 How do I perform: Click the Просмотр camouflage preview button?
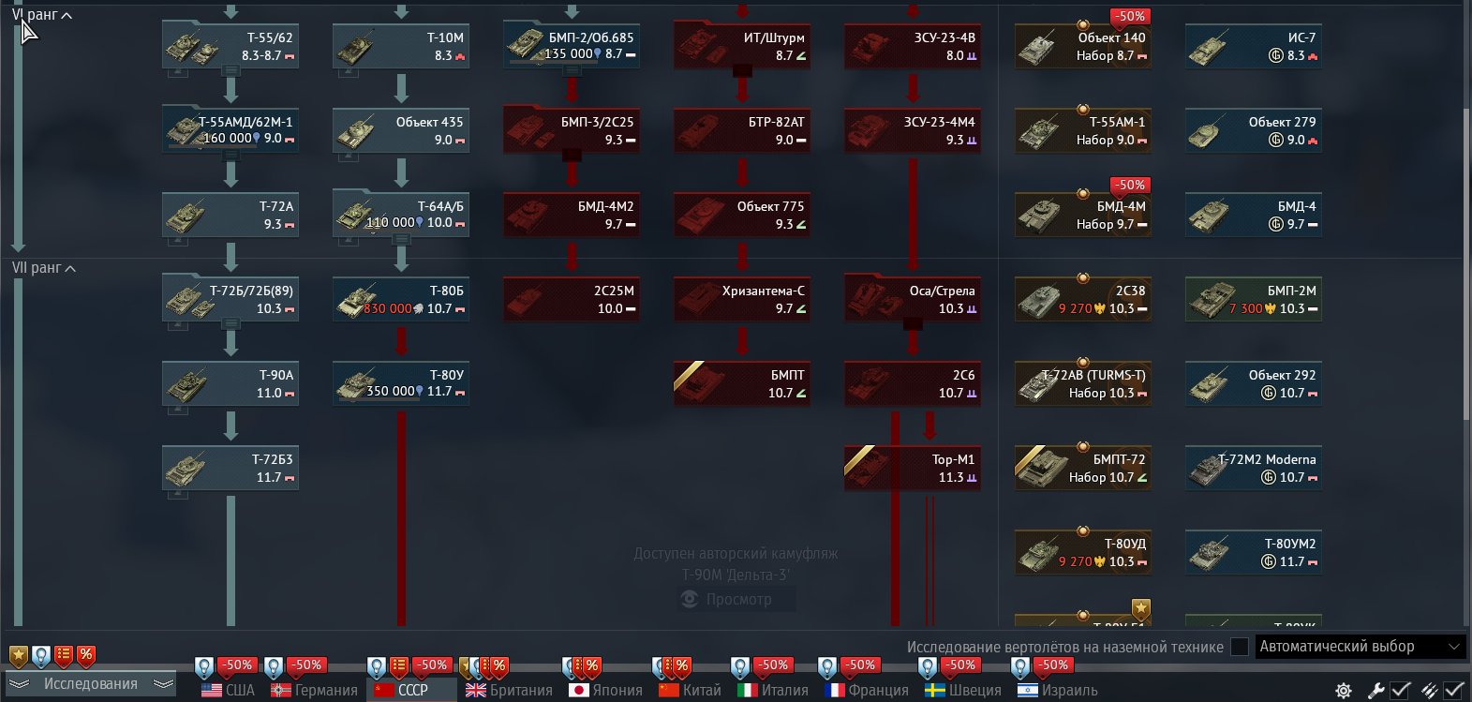[x=737, y=599]
